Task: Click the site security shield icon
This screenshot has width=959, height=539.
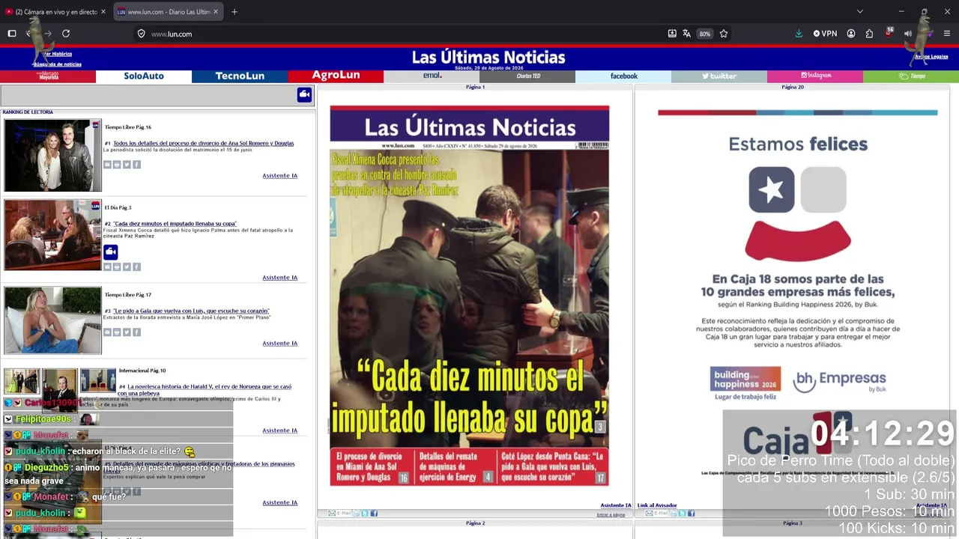Action: coord(141,34)
